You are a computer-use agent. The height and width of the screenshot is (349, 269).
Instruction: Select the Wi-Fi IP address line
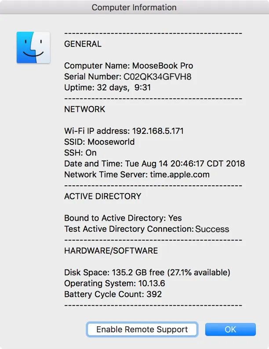coord(124,131)
